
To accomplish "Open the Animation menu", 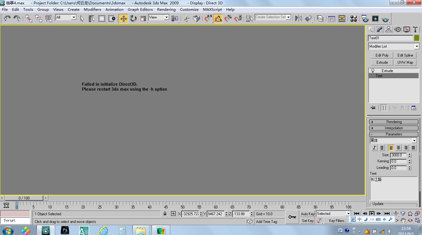I will pyautogui.click(x=114, y=9).
